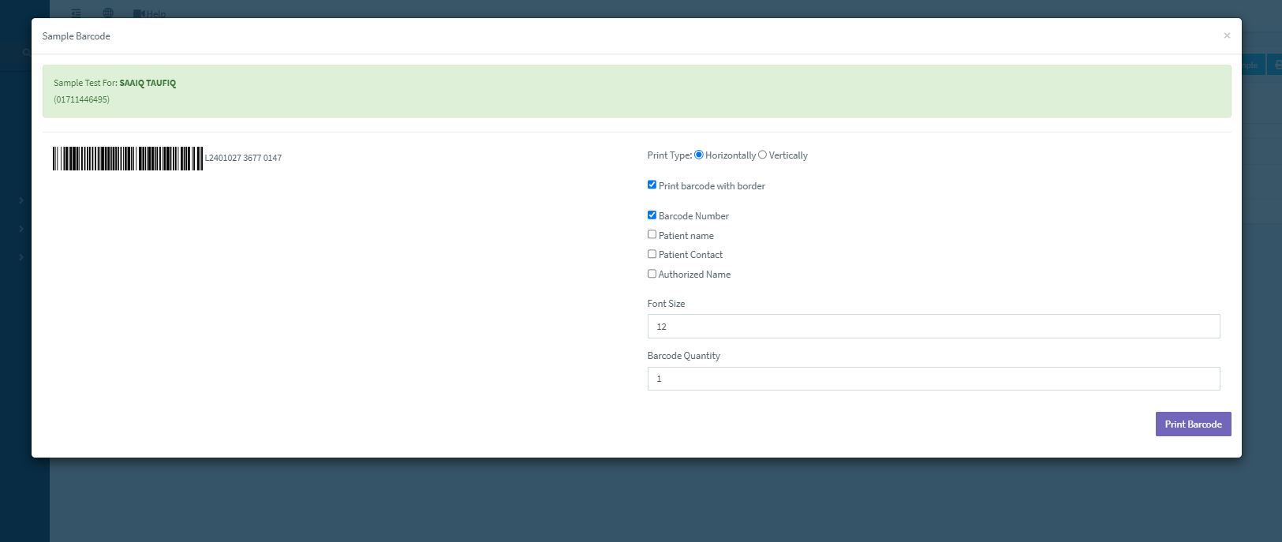This screenshot has width=1282, height=542.
Task: Expand the topmost sidebar chevron item
Action: pyautogui.click(x=21, y=200)
